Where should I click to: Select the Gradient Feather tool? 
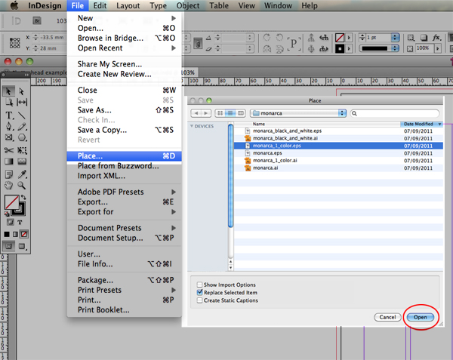[22, 162]
